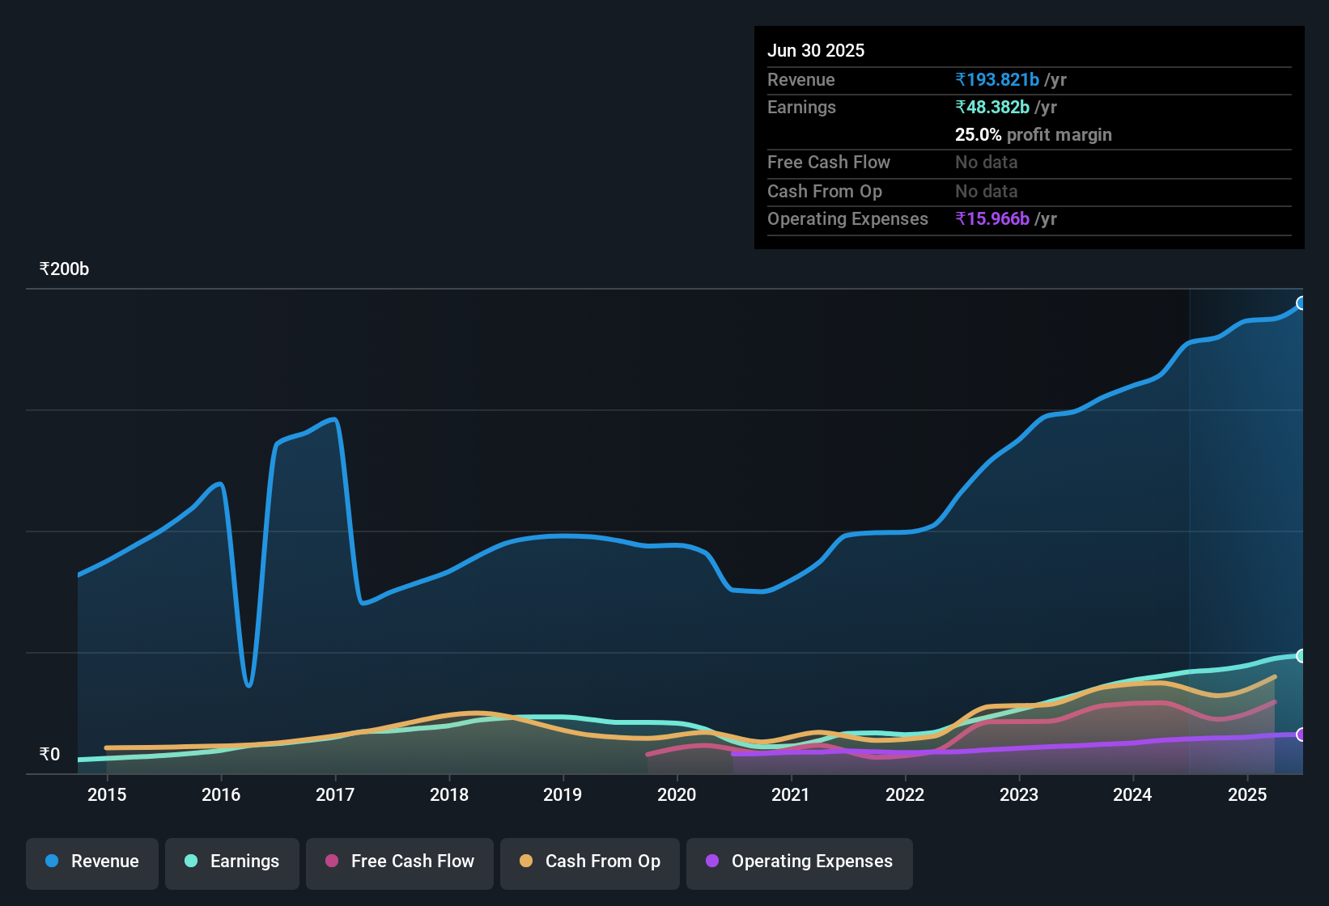Click the orange Cash From Op legend dot
1329x906 pixels.
(527, 862)
